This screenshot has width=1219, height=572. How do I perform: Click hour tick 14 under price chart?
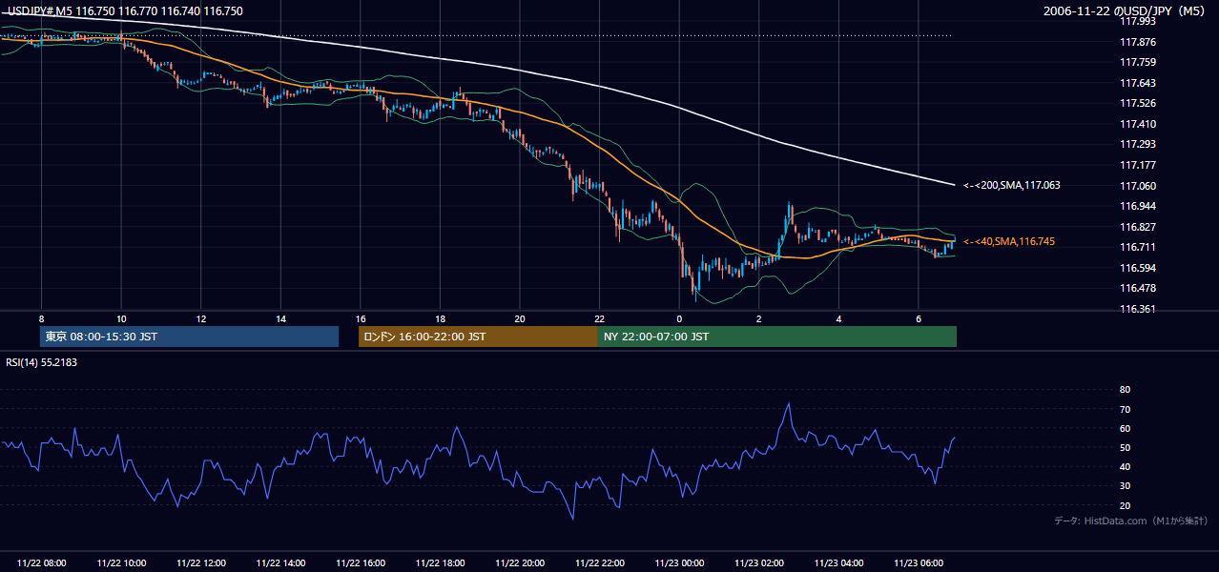[280, 318]
